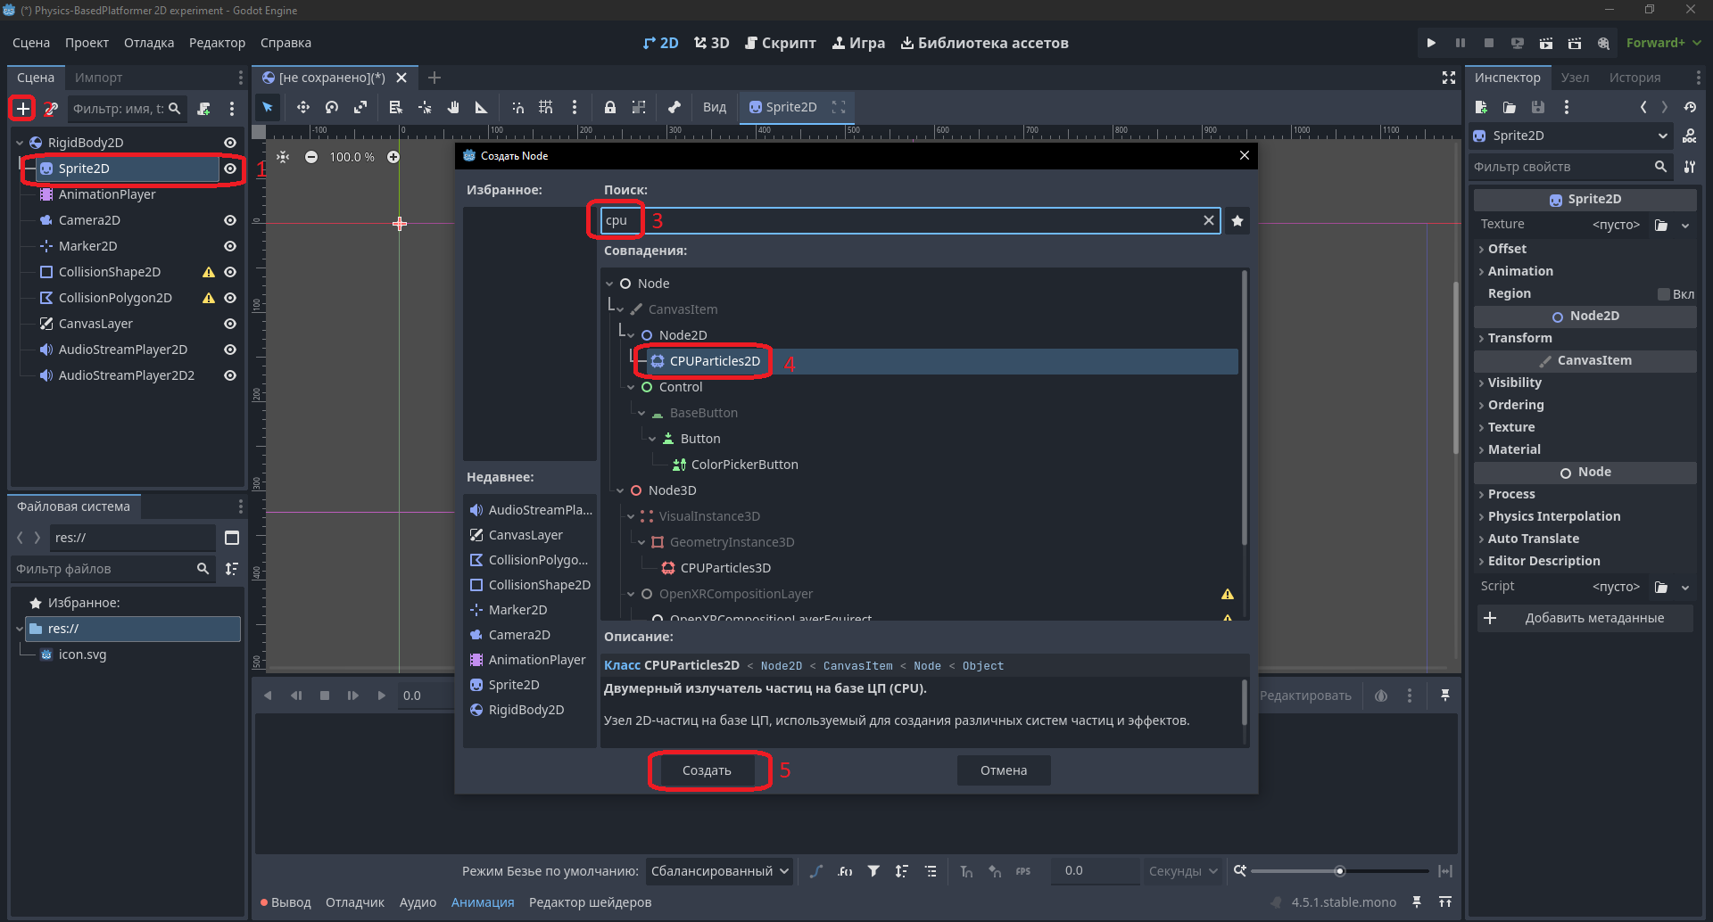Expand the Transform section
The width and height of the screenshot is (1713, 922).
point(1519,338)
